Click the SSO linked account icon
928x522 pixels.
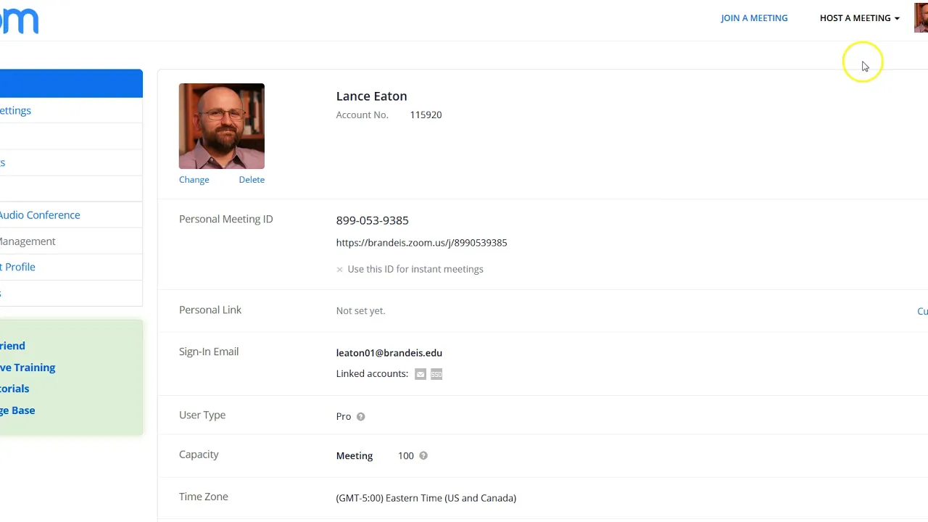(x=436, y=374)
